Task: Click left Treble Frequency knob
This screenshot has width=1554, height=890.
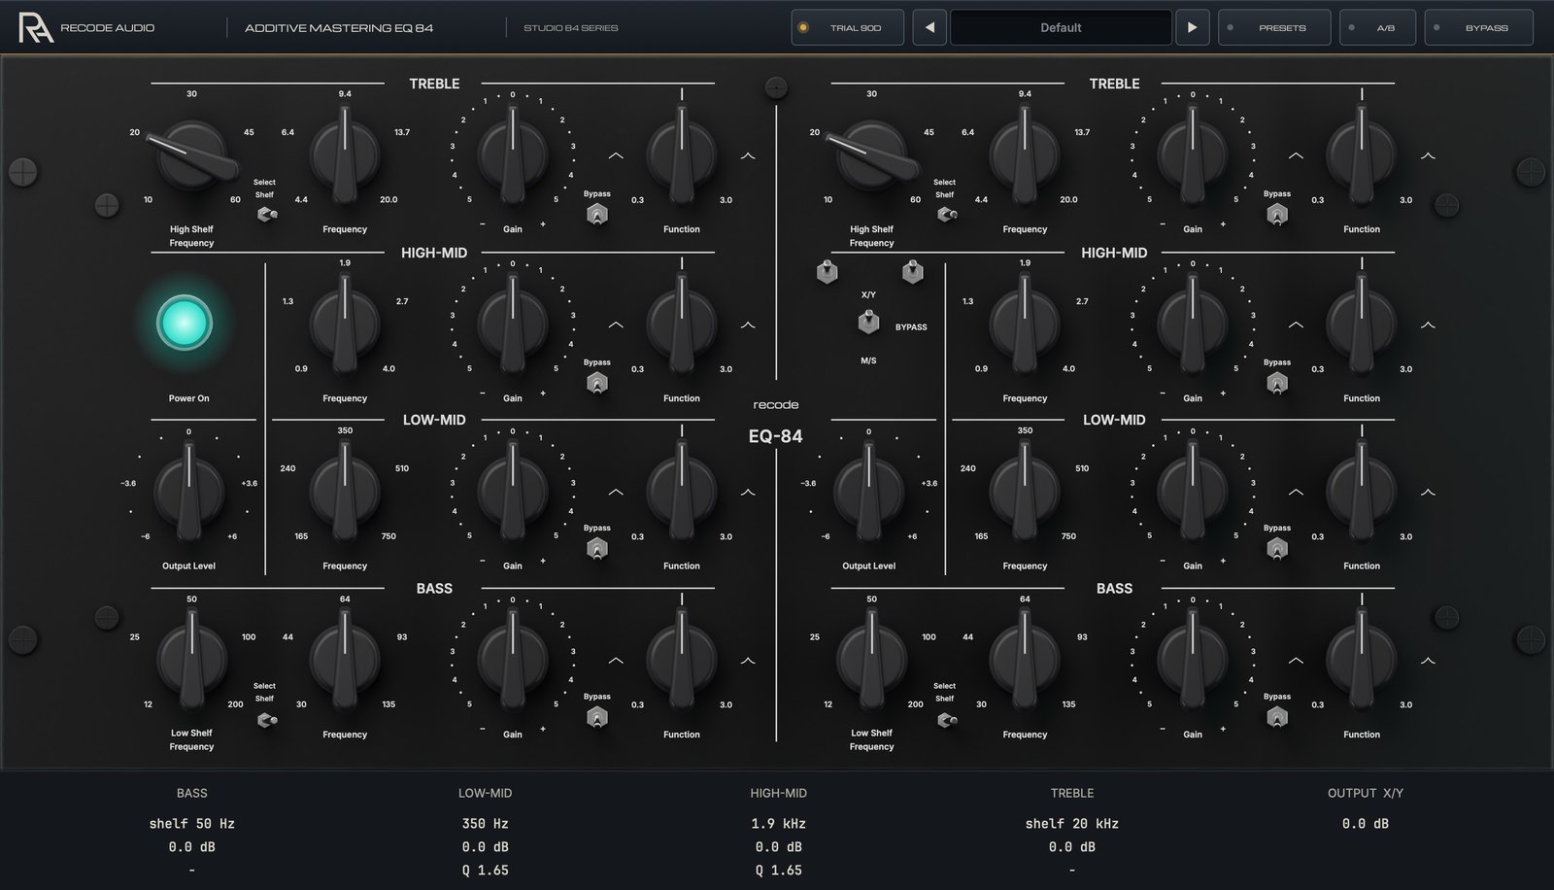Action: 345,154
